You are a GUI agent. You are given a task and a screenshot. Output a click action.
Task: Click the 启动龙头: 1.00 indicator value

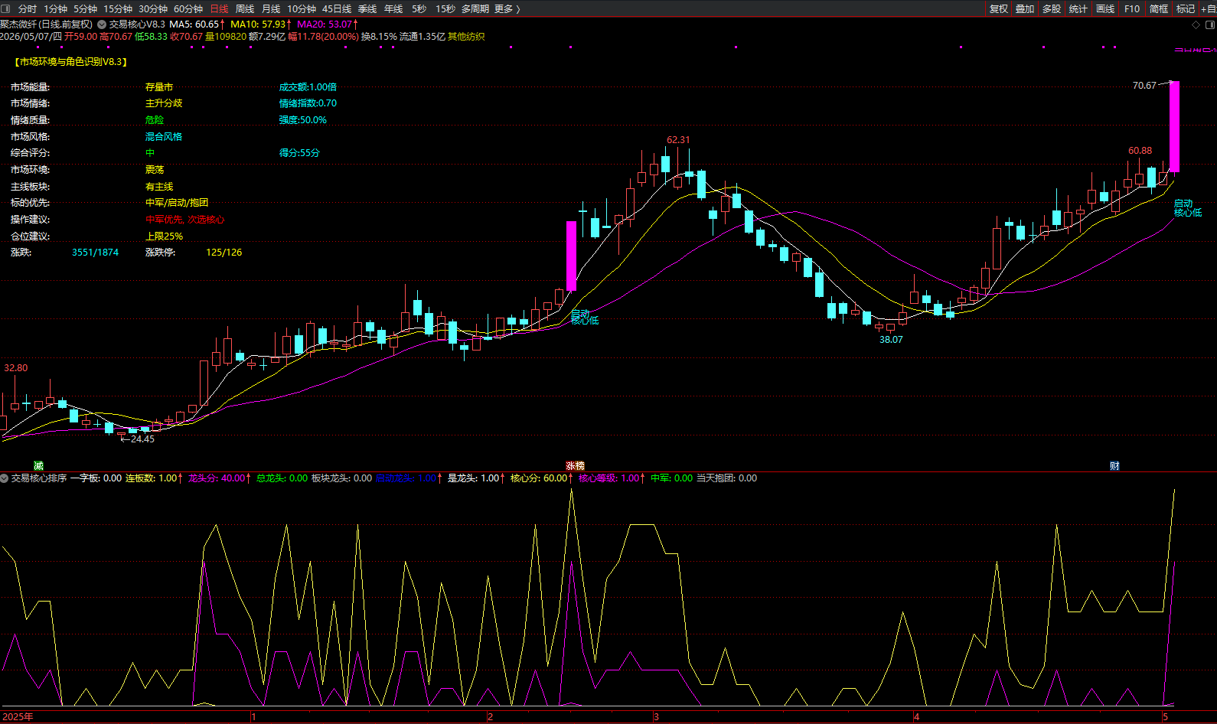coord(408,478)
